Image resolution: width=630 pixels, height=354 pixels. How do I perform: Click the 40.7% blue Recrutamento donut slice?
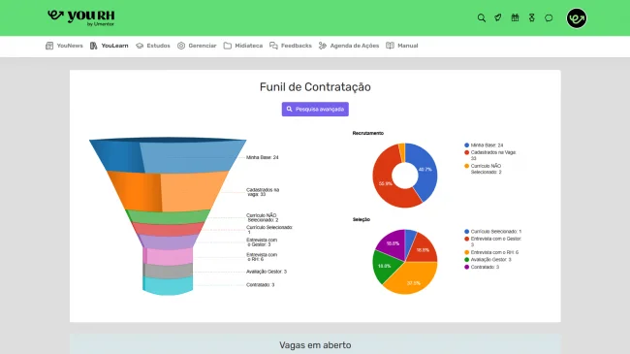(425, 170)
